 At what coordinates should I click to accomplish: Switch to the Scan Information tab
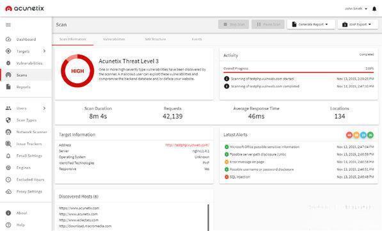tap(72, 39)
